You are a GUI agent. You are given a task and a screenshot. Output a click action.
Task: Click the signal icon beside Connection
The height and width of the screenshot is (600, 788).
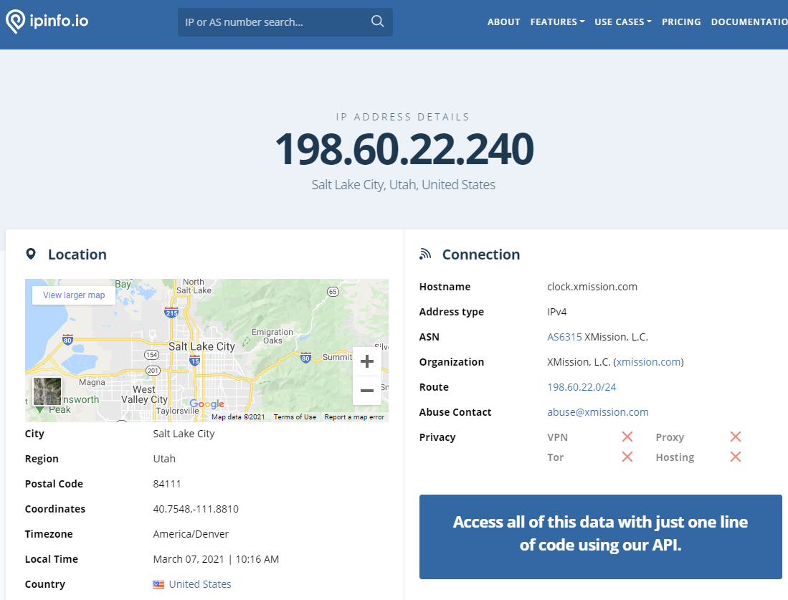coord(424,253)
